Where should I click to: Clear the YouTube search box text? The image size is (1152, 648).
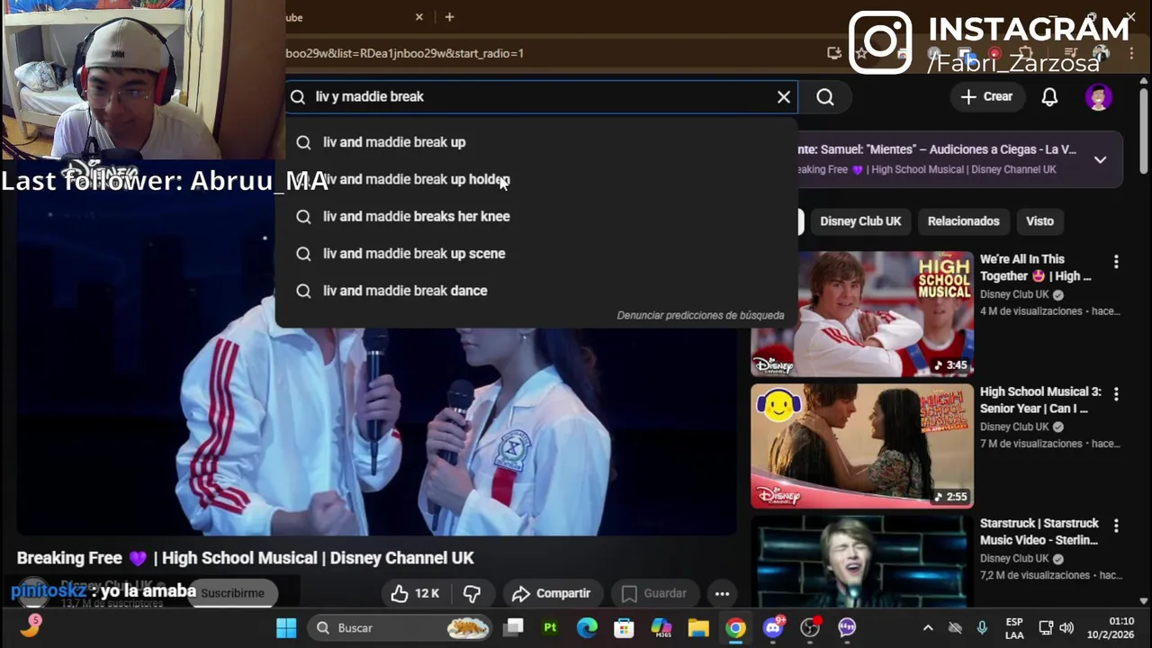pos(784,97)
